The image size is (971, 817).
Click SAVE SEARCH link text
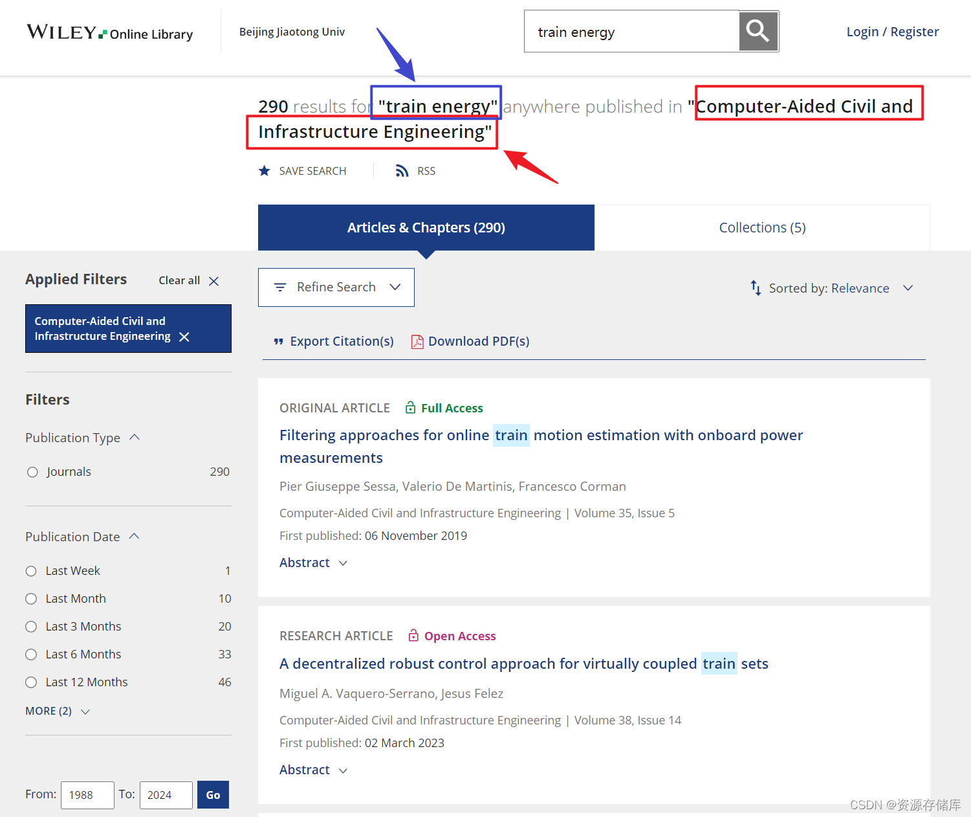pos(312,171)
